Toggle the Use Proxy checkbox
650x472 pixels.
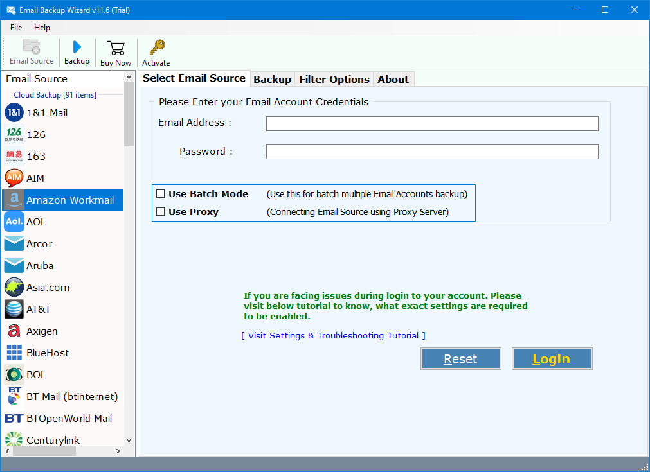pos(161,212)
